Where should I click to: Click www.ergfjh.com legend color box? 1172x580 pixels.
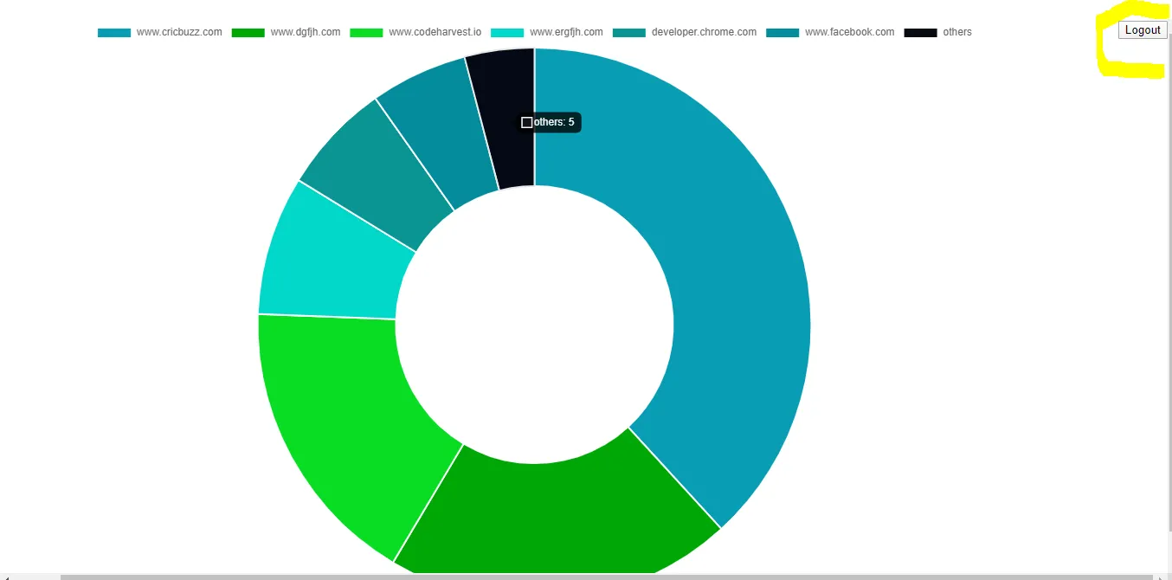pyautogui.click(x=507, y=32)
